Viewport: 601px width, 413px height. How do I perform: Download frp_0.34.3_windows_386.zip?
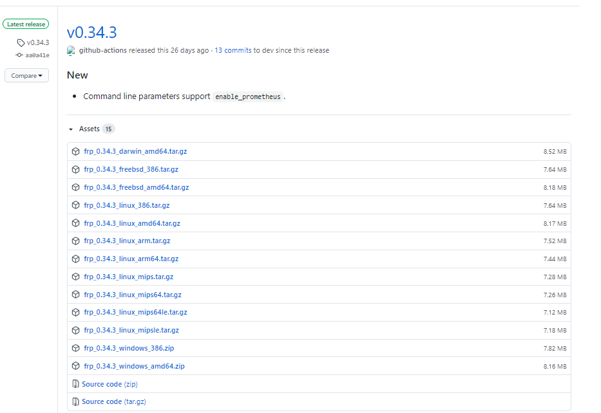click(129, 348)
